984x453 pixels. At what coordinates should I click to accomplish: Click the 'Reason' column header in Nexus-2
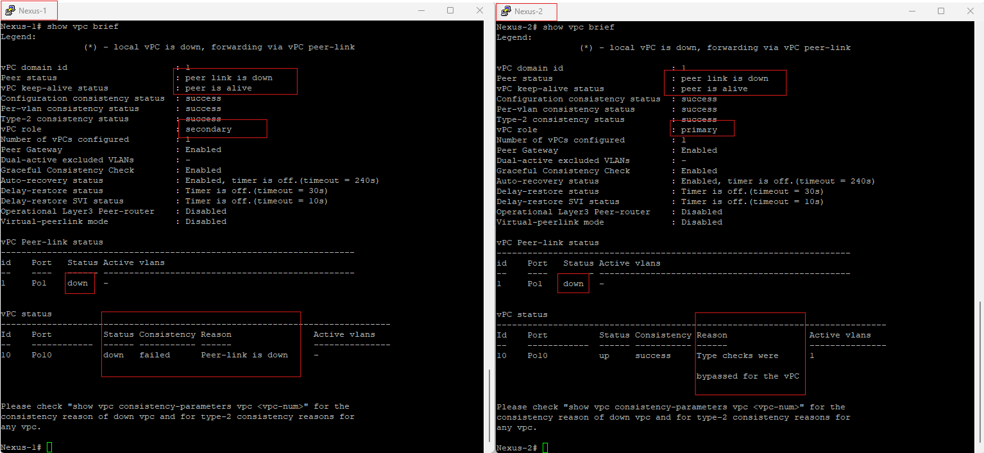712,335
